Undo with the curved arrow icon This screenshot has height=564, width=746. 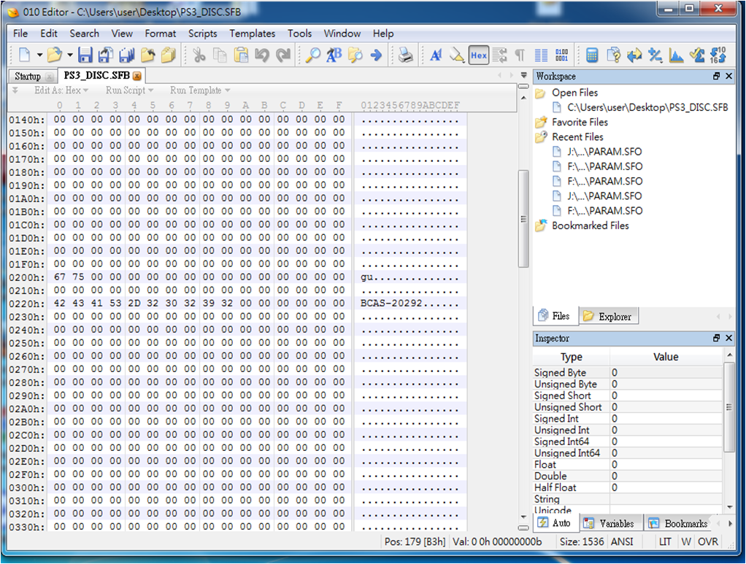[x=261, y=55]
